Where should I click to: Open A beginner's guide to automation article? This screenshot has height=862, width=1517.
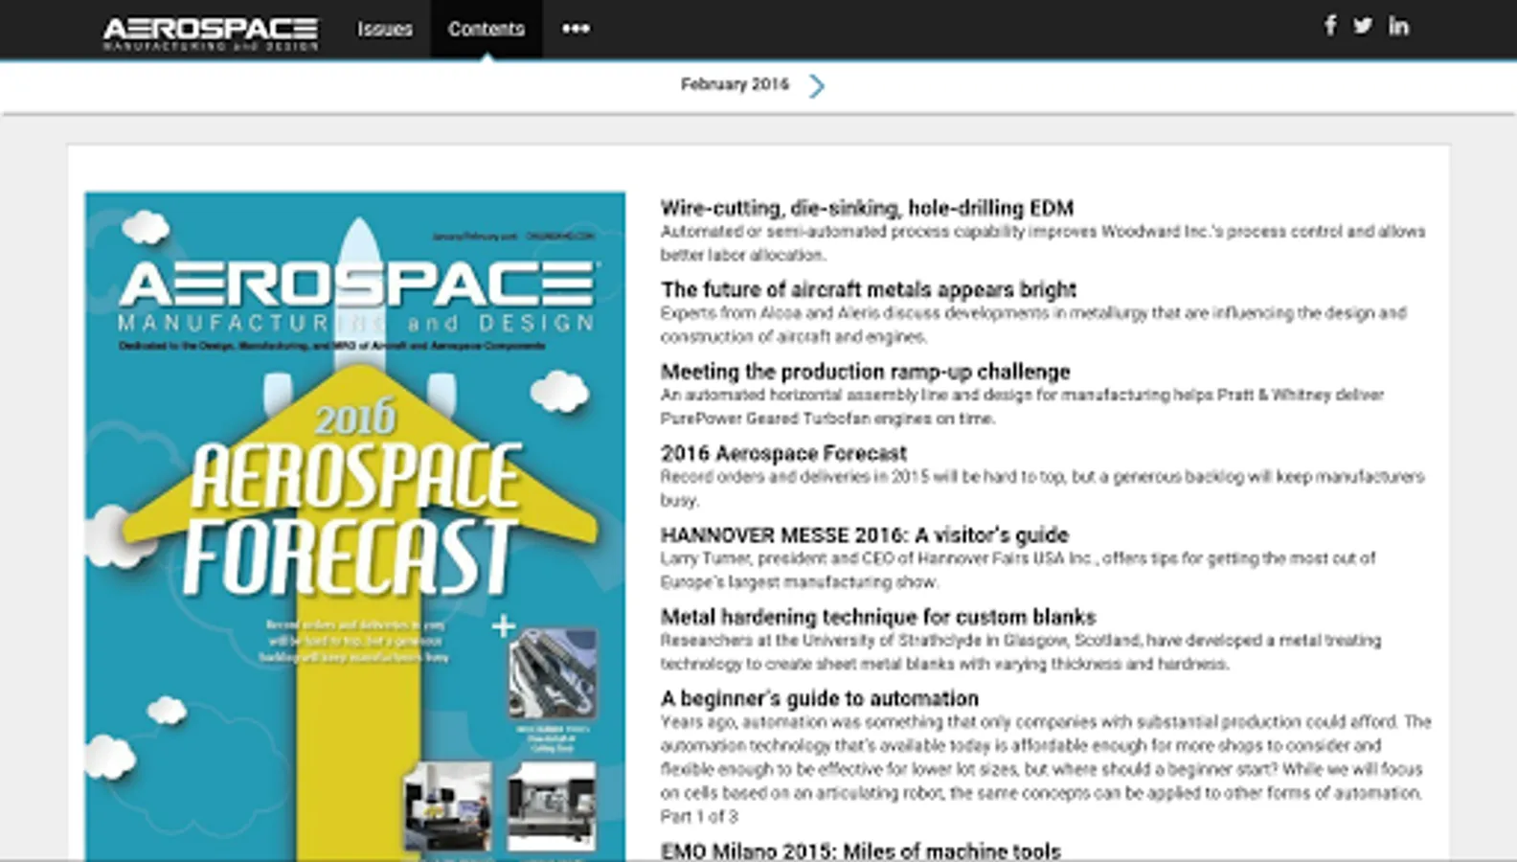point(820,698)
